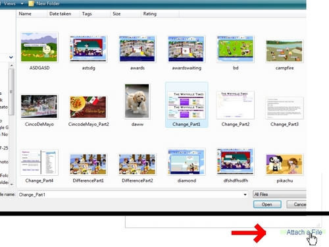Select the campfire image file

pos(284,51)
